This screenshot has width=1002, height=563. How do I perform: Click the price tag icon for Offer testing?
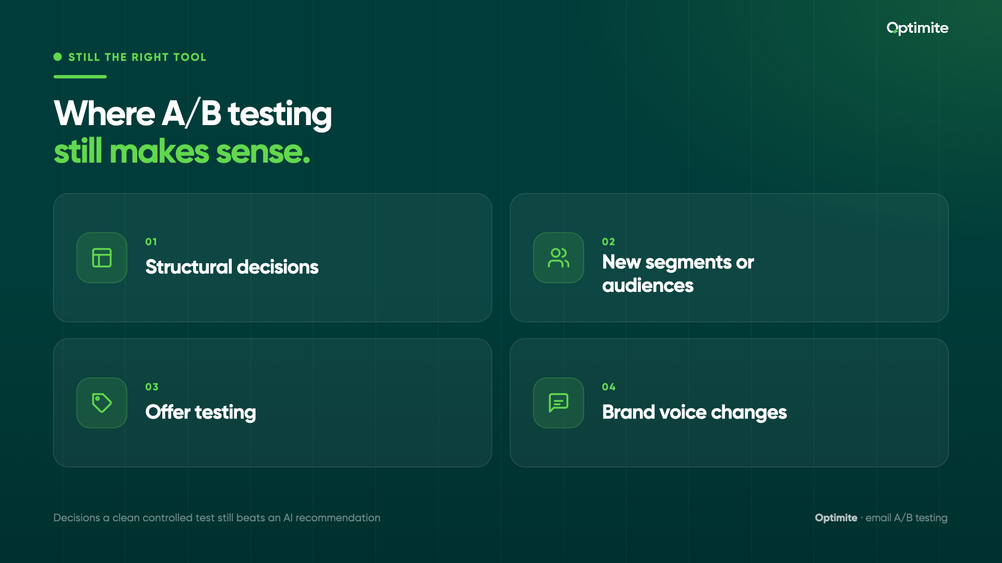tap(102, 402)
